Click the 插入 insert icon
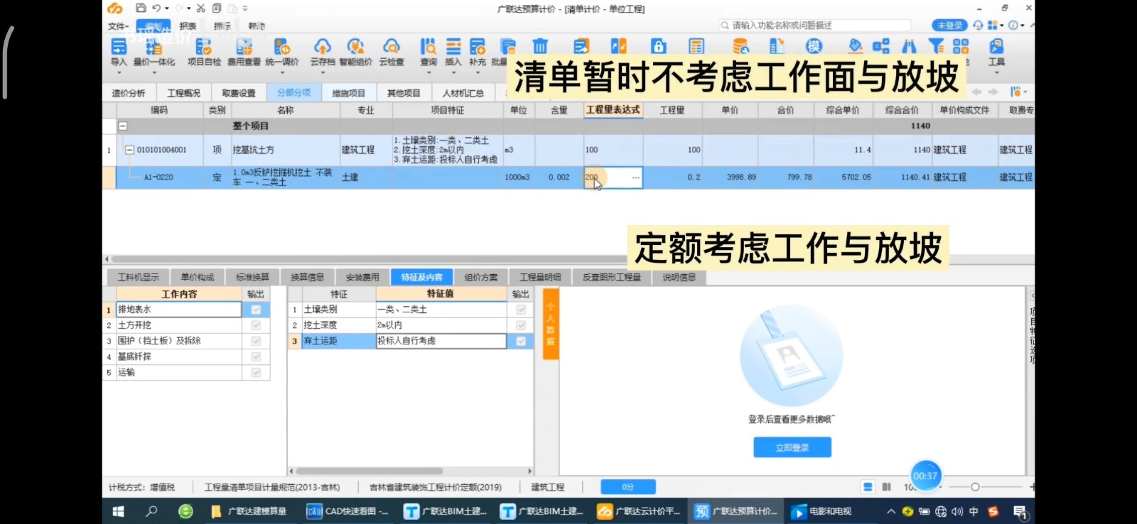Image resolution: width=1137 pixels, height=524 pixels. pos(453,47)
